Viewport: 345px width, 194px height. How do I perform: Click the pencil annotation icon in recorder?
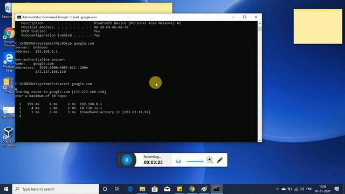tap(219, 160)
